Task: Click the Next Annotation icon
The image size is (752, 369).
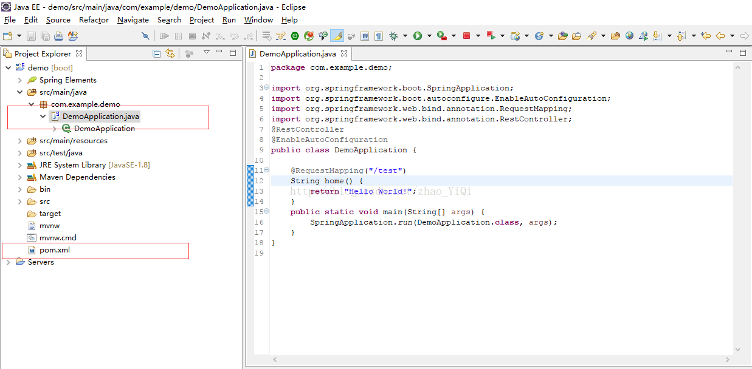Action: 657,36
